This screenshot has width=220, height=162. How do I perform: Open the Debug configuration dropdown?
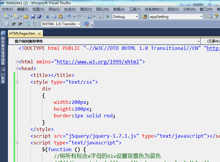click(137, 17)
